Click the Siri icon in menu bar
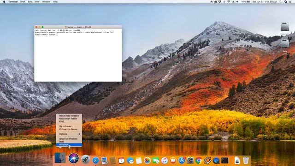 (285, 2)
